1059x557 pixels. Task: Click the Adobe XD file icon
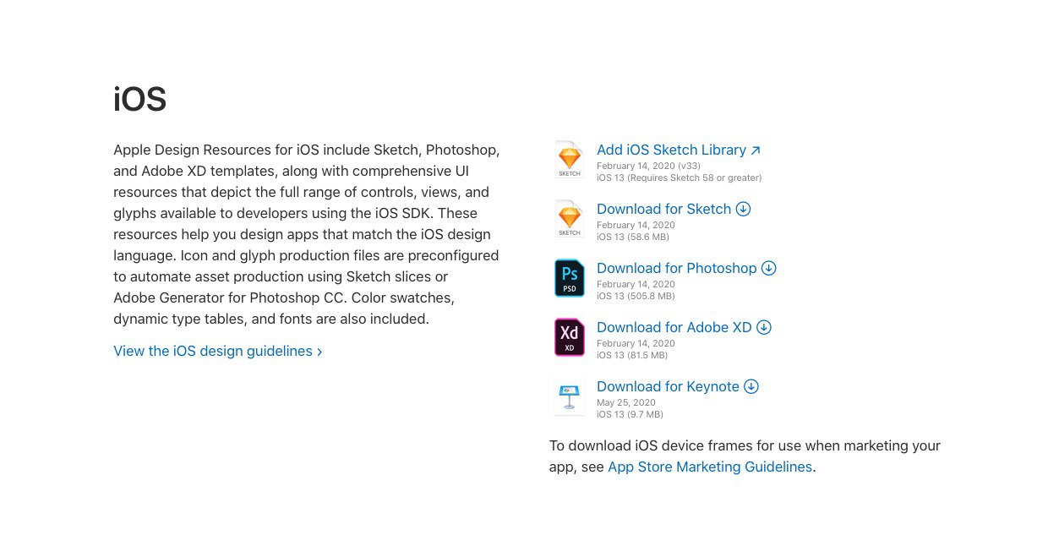click(570, 337)
